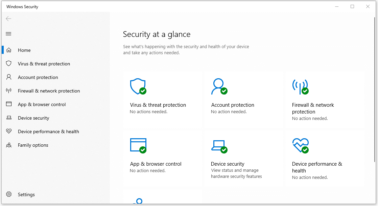Image resolution: width=378 pixels, height=206 pixels.
Task: Open Device performance & health in sidebar
Action: (48, 131)
